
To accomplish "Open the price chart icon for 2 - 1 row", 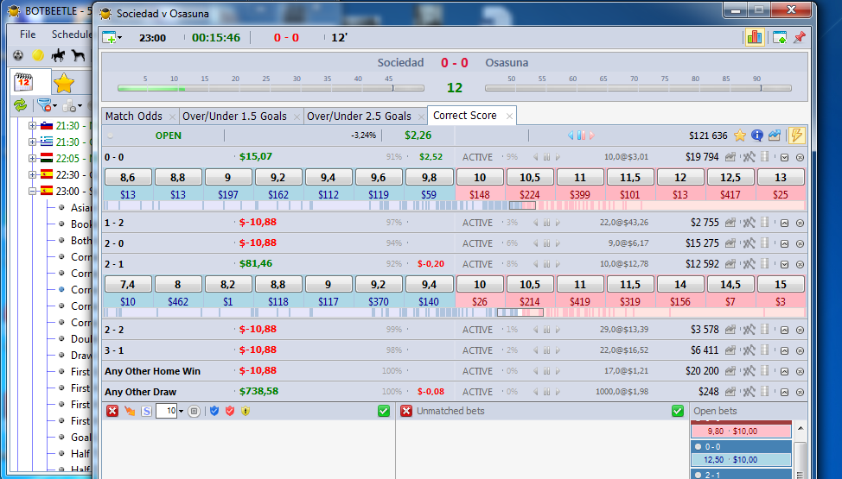I will tap(730, 264).
